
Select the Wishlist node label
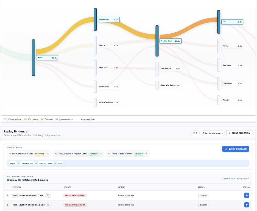(x=232, y=100)
